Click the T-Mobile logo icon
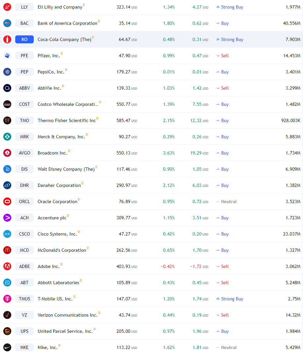Image resolution: width=303 pixels, height=353 pixels. tap(7, 299)
